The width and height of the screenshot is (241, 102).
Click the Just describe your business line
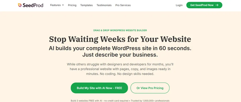(120, 55)
